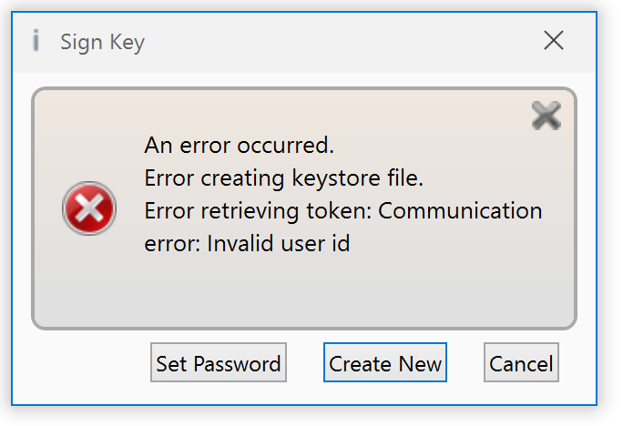
Task: Click the info icon in title bar
Action: [36, 41]
